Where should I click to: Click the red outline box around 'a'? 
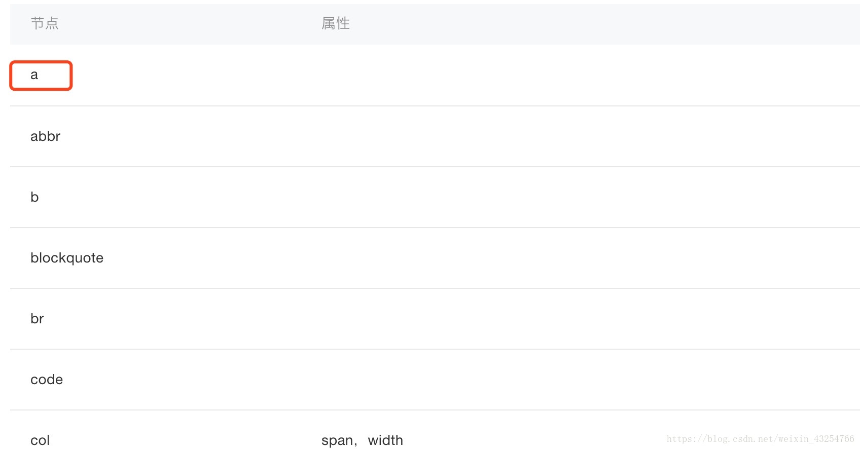pyautogui.click(x=41, y=76)
